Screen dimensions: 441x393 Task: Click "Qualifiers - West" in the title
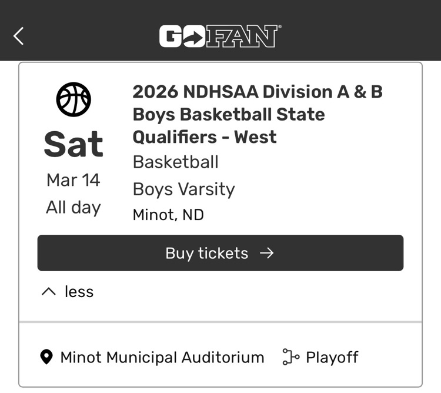(x=205, y=137)
